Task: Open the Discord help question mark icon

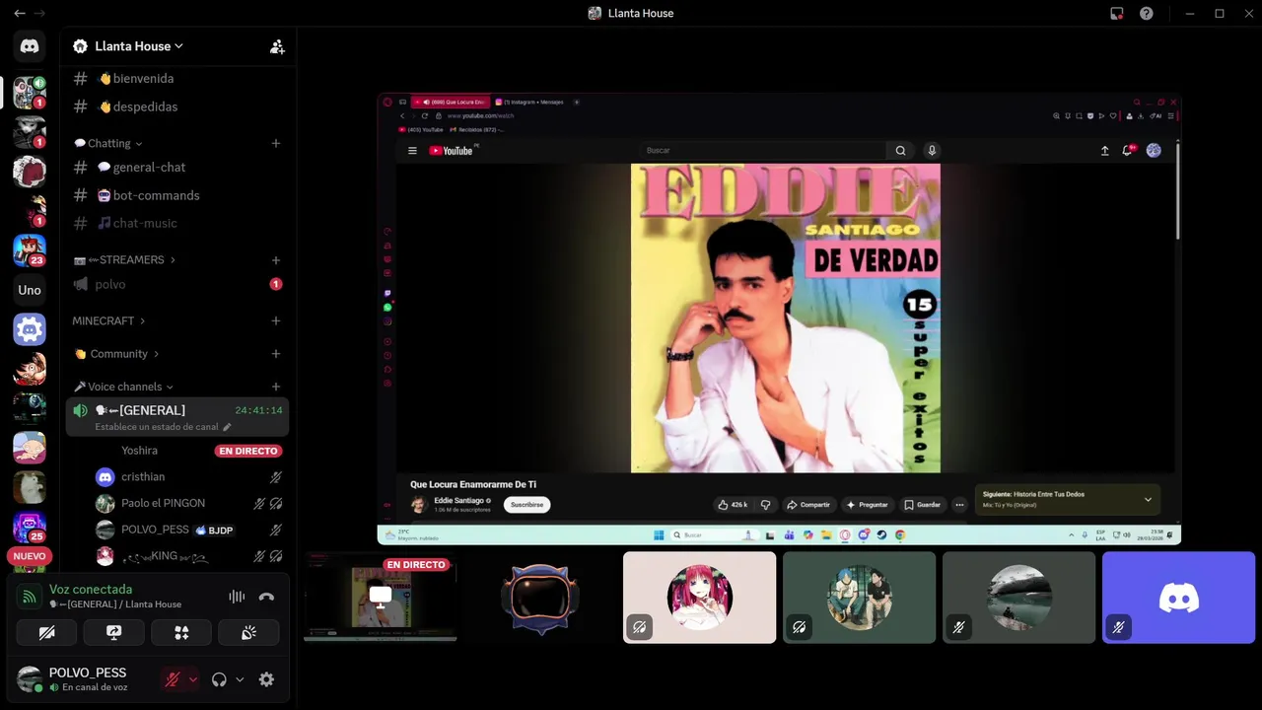Action: tap(1147, 13)
